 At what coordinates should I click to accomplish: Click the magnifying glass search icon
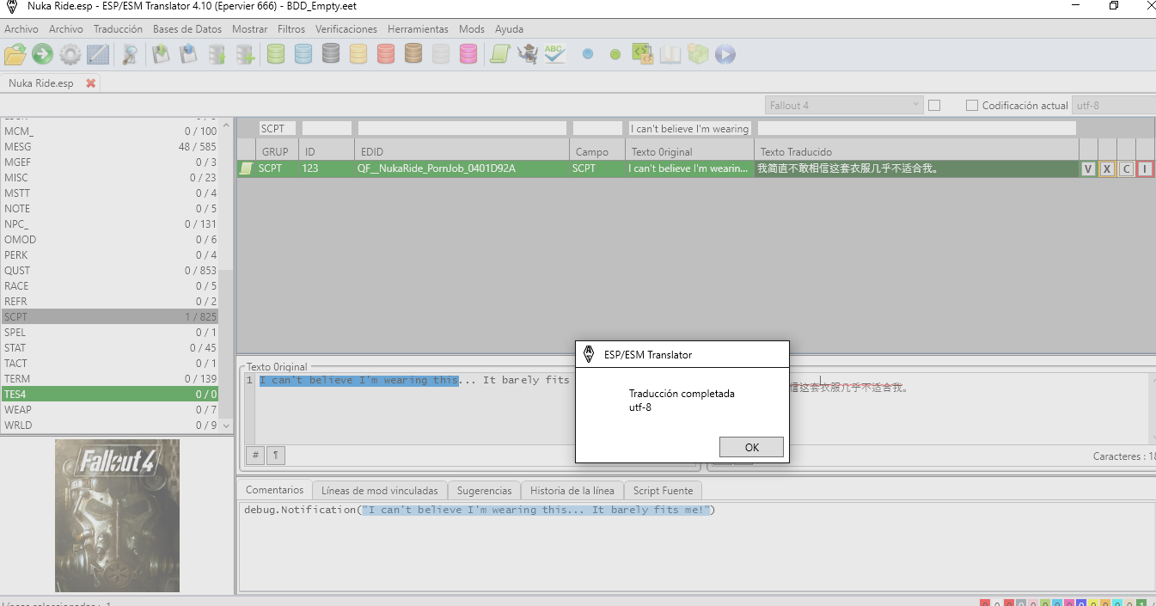(x=130, y=55)
